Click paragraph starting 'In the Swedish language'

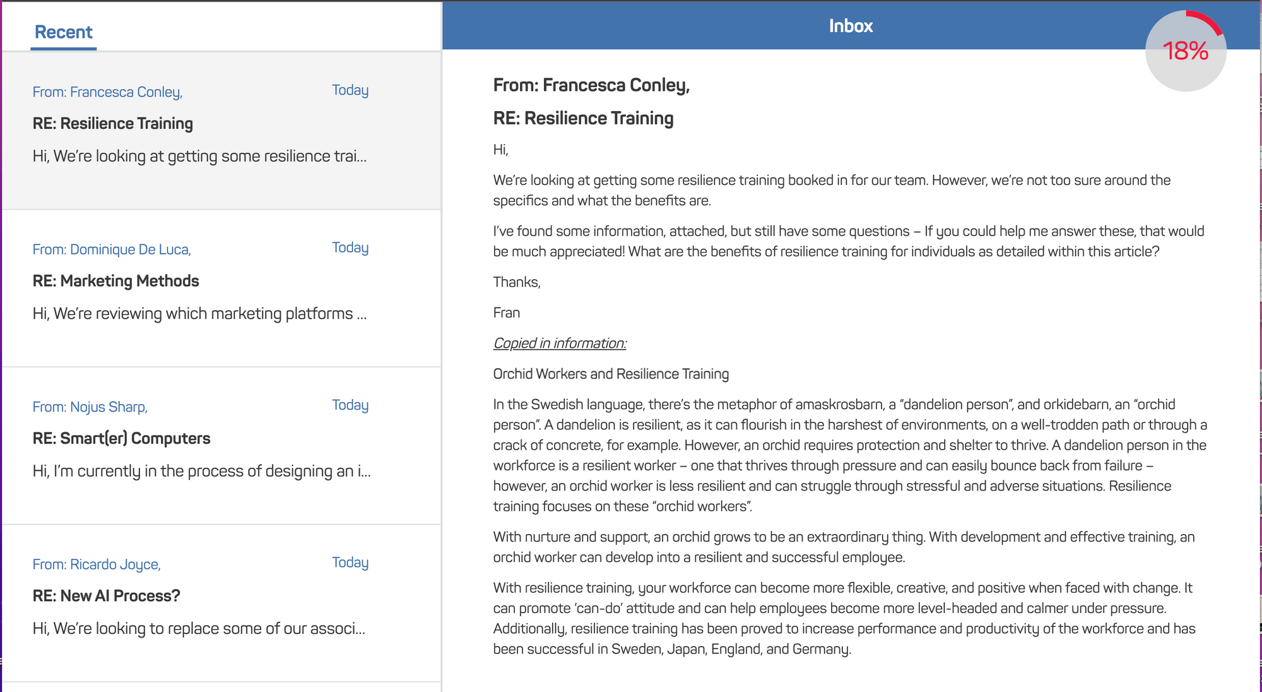coord(850,455)
